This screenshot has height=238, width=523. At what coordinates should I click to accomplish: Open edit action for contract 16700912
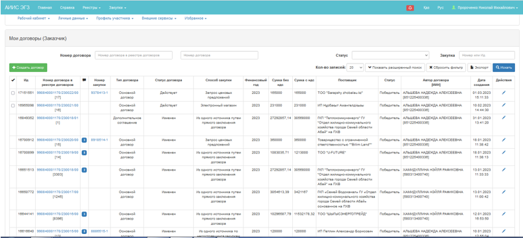[x=504, y=139]
